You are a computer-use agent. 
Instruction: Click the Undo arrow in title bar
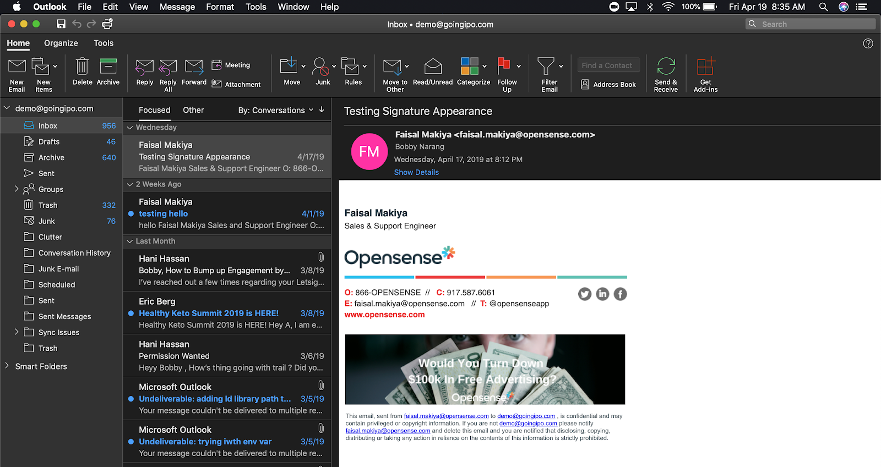tap(77, 24)
